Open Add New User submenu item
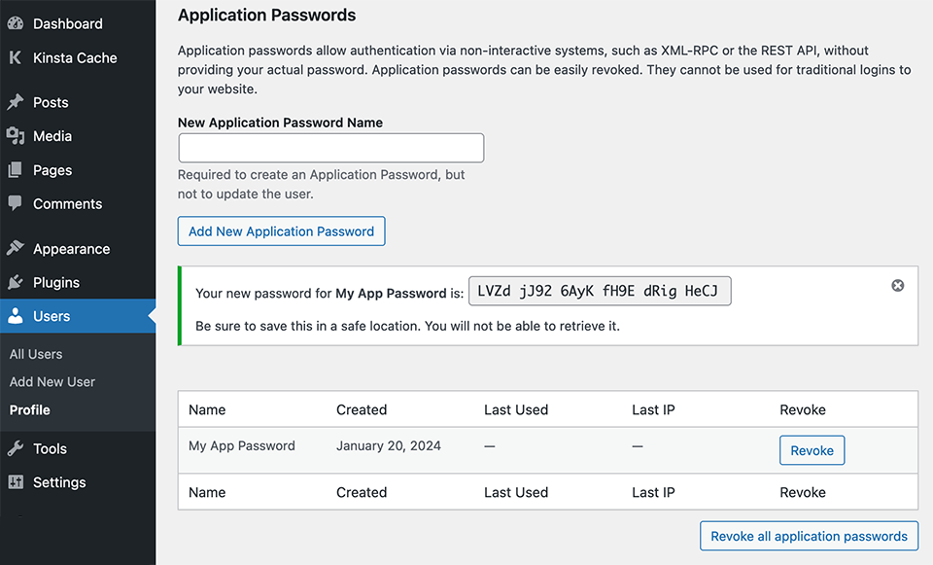 coord(52,382)
